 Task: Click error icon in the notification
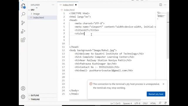[91, 84]
